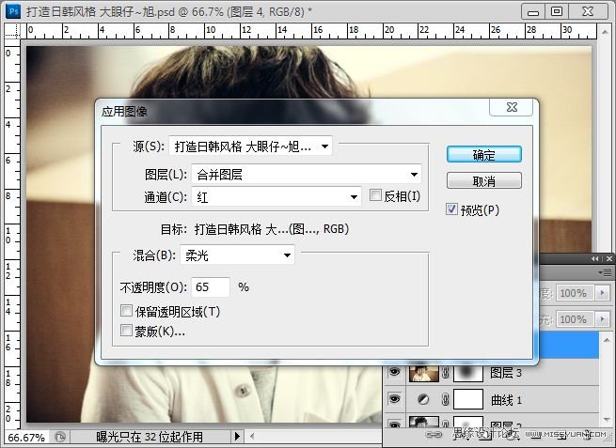Close the 应用图像 dialog with X
This screenshot has height=448, width=616.
(511, 107)
